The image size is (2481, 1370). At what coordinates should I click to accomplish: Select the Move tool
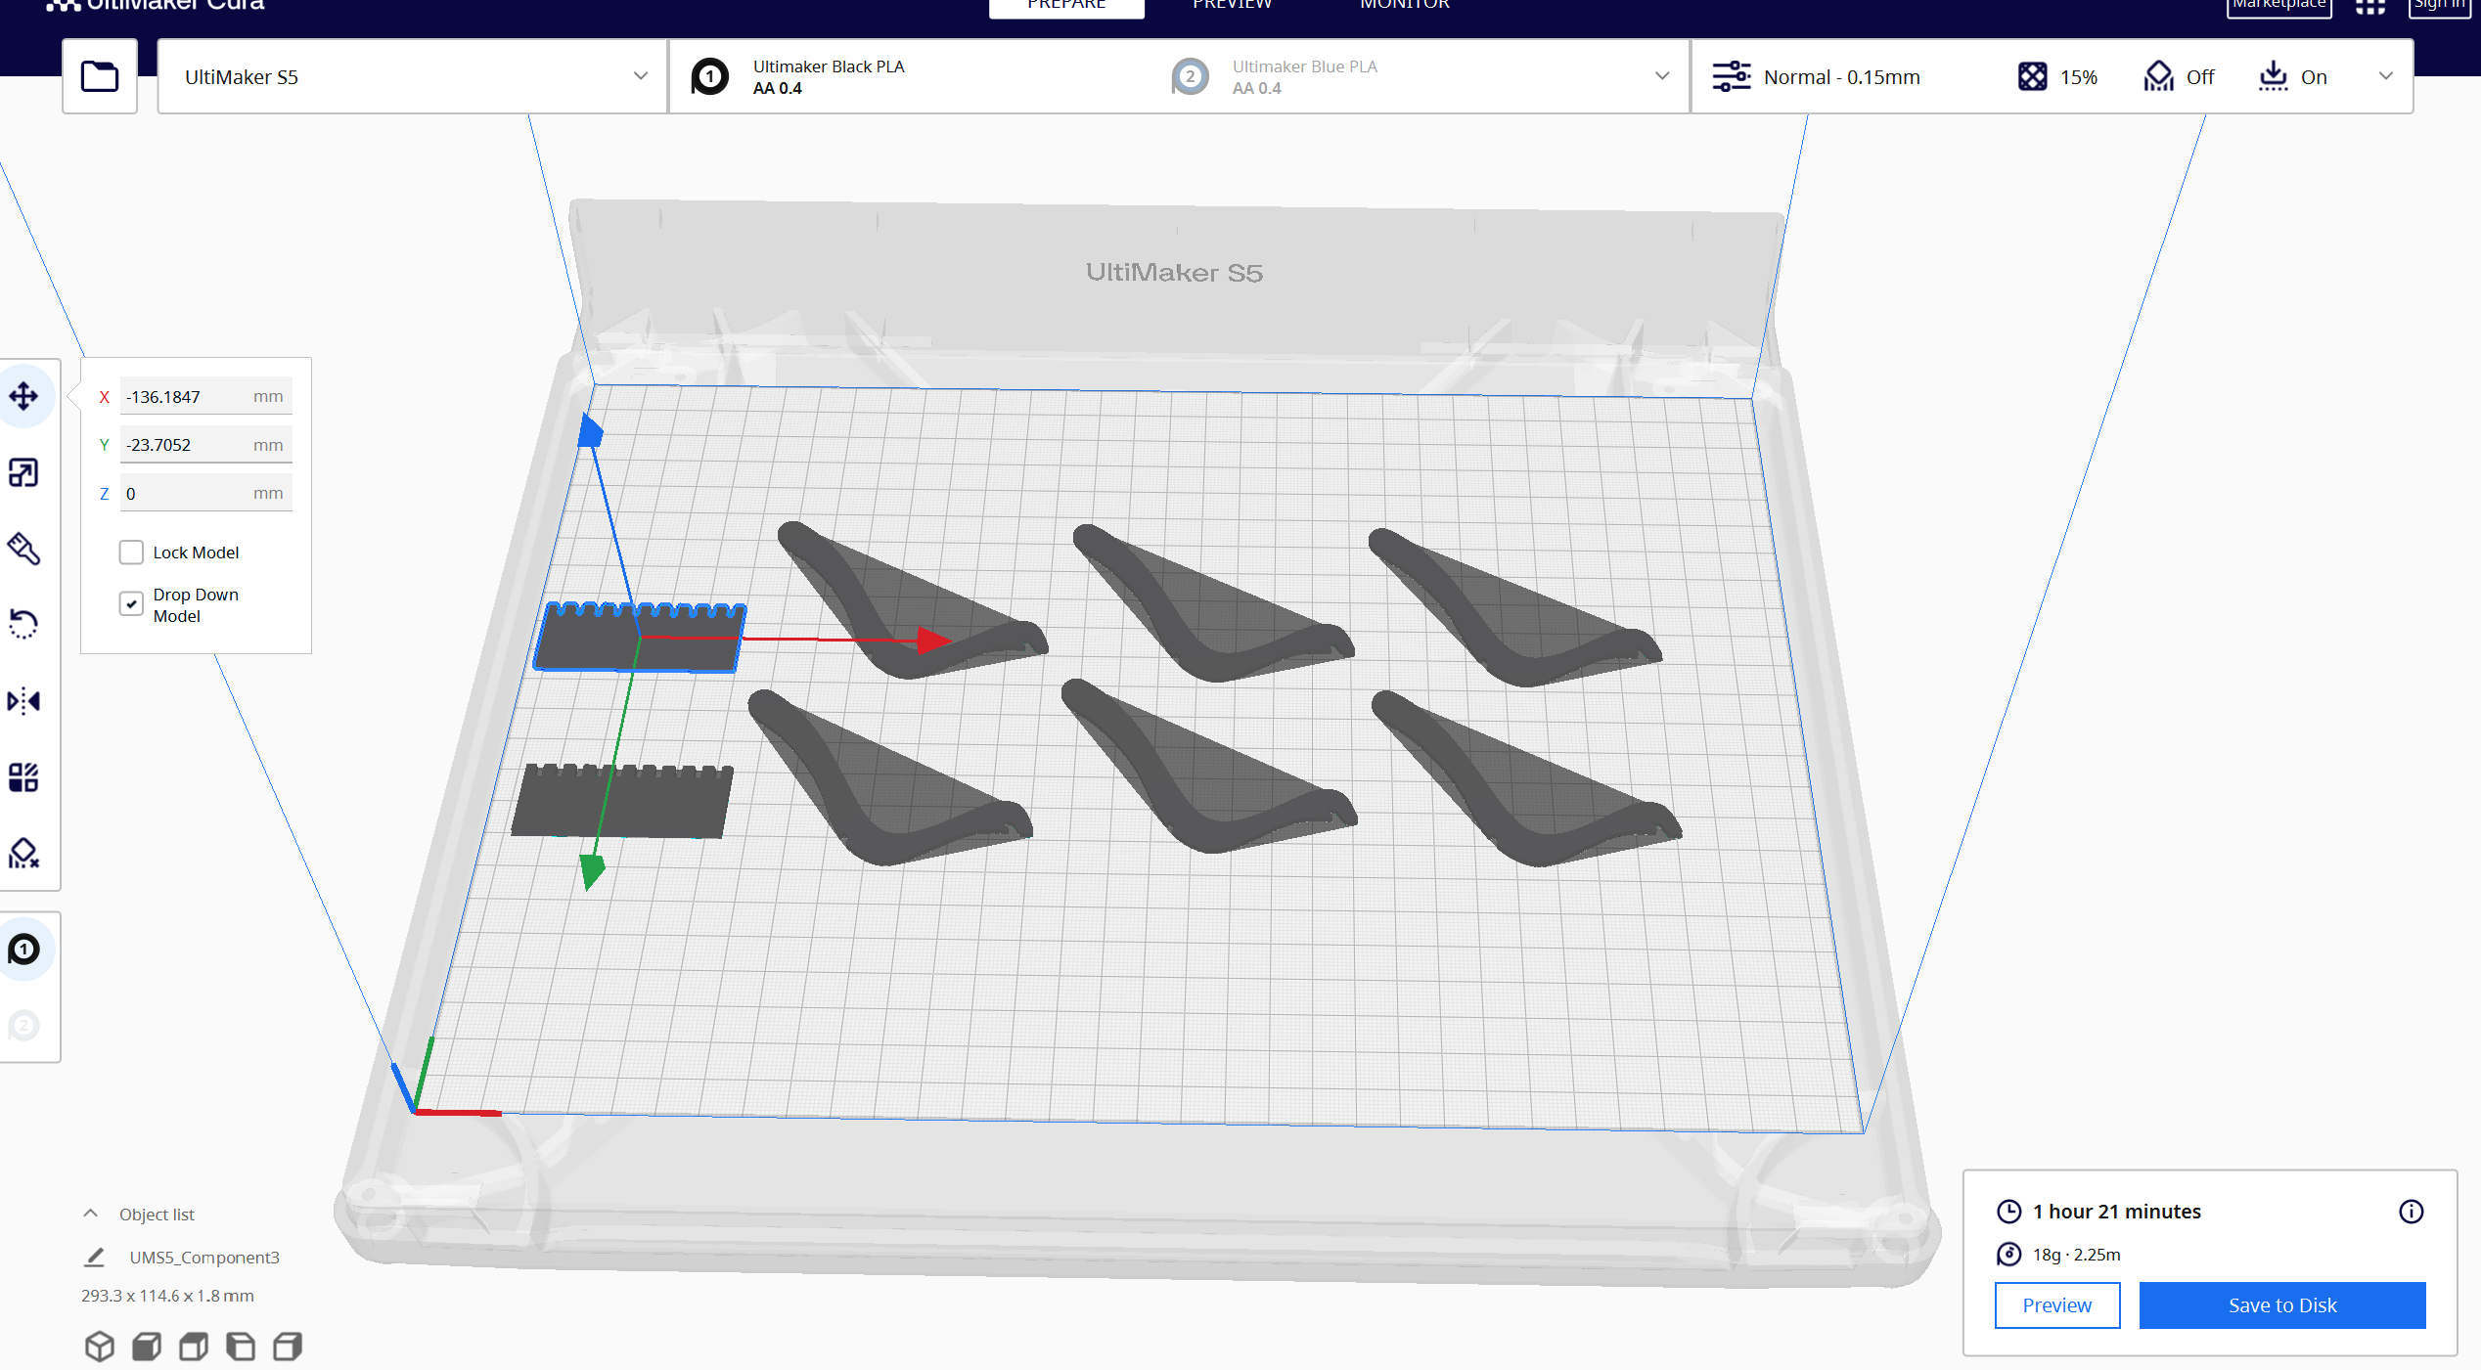(24, 396)
